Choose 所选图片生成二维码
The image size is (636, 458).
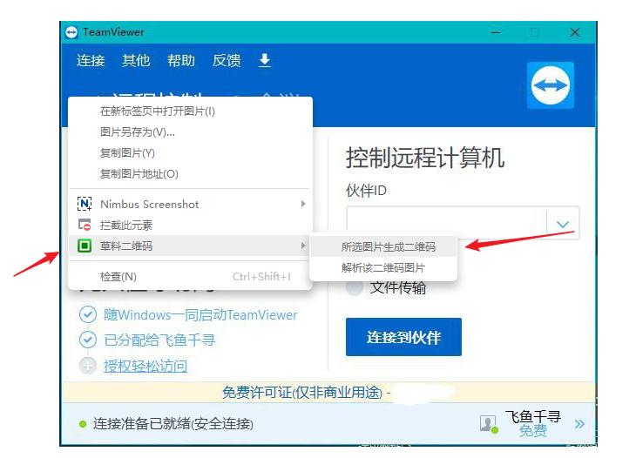coord(383,246)
